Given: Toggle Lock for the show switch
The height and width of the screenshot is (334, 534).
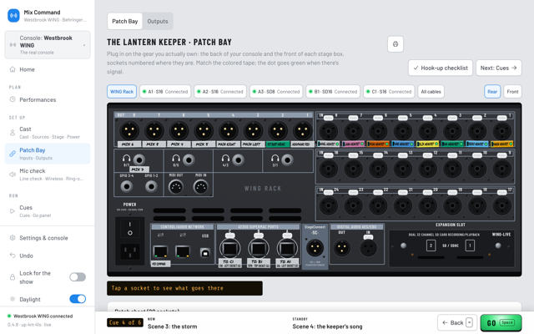Looking at the screenshot, I should click(x=78, y=277).
